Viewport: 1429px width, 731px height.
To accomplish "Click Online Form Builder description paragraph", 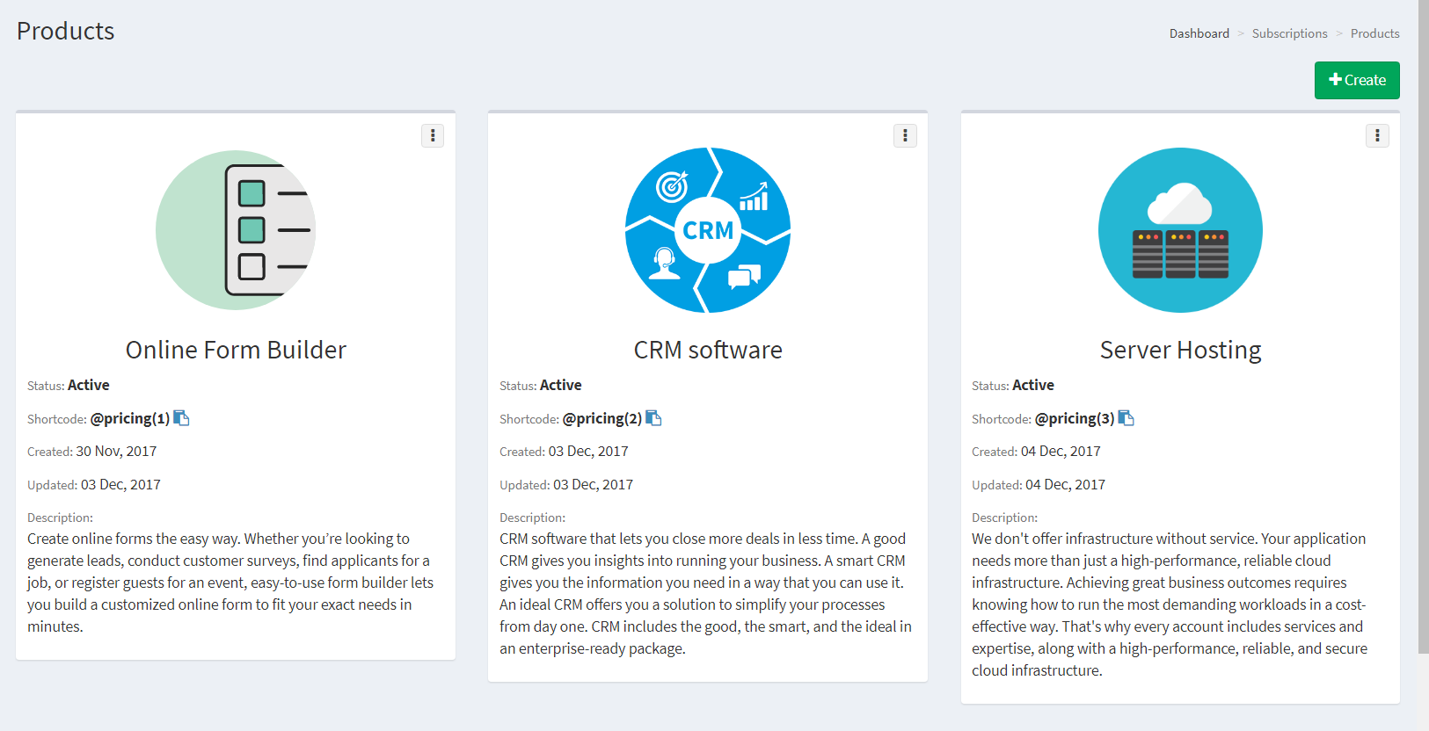I will click(230, 583).
